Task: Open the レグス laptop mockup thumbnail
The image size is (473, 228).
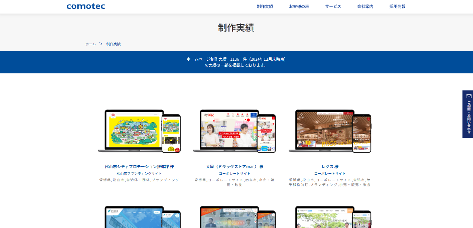Action: click(x=324, y=131)
